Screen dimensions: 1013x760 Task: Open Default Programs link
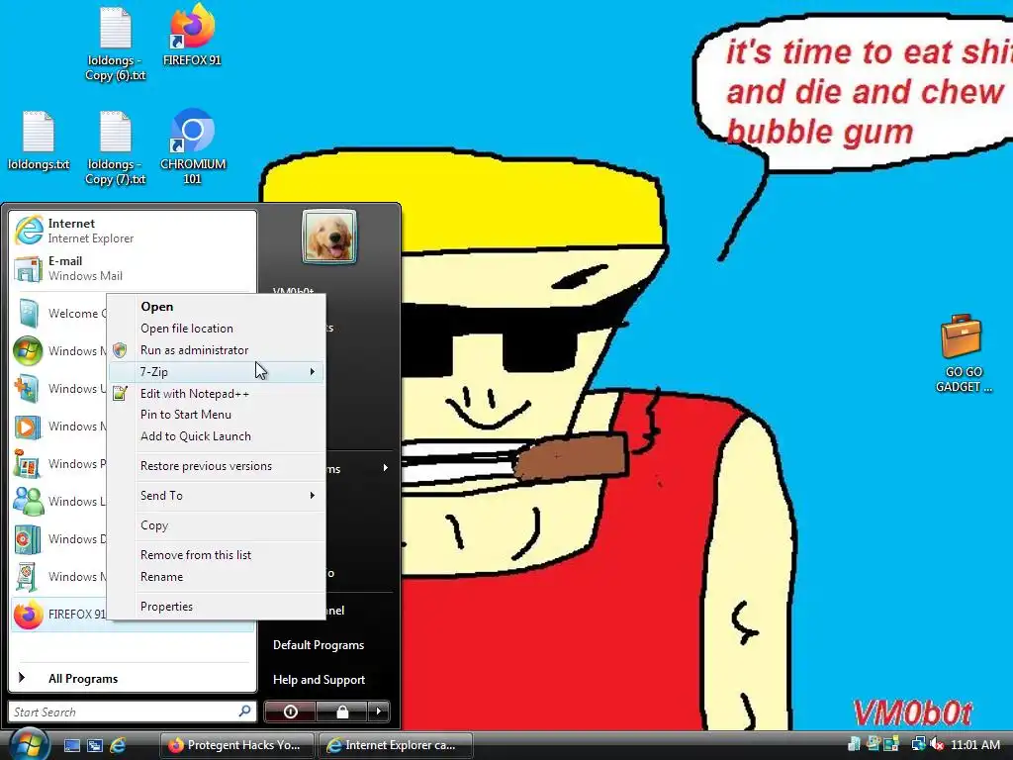(x=319, y=645)
